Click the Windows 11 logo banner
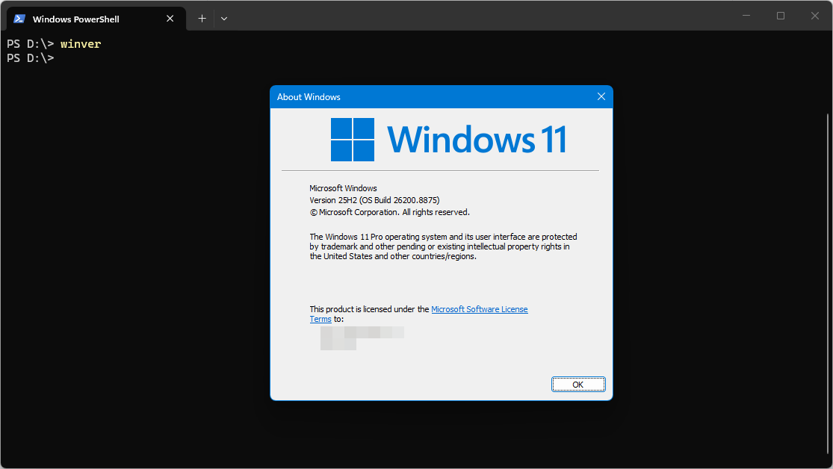Screen dimensions: 833x469 click(448, 139)
